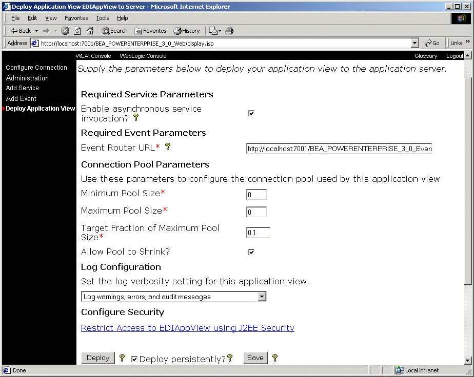Open the Glossary link
The height and width of the screenshot is (377, 474).
coord(426,56)
